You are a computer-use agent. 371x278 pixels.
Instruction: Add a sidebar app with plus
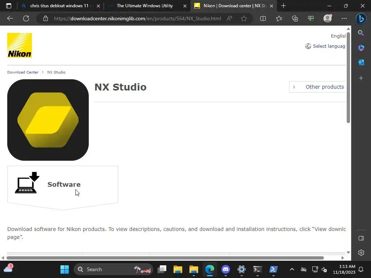[x=361, y=78]
